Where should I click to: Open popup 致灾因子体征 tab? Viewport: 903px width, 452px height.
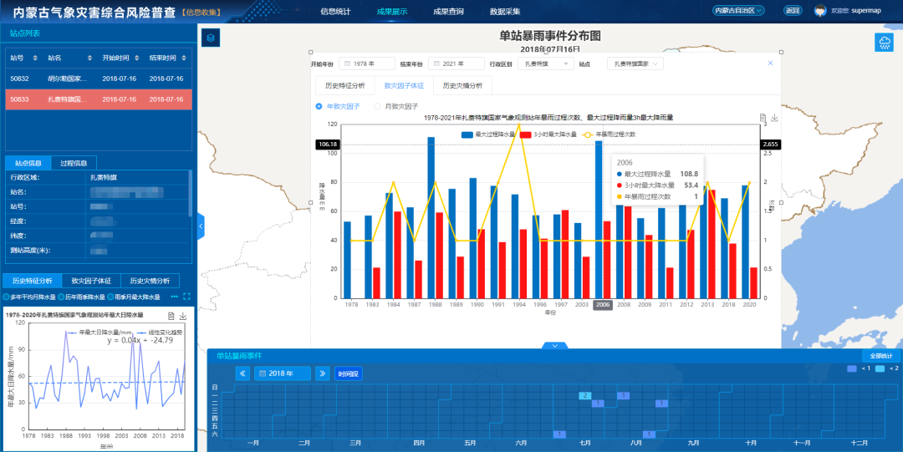(404, 86)
